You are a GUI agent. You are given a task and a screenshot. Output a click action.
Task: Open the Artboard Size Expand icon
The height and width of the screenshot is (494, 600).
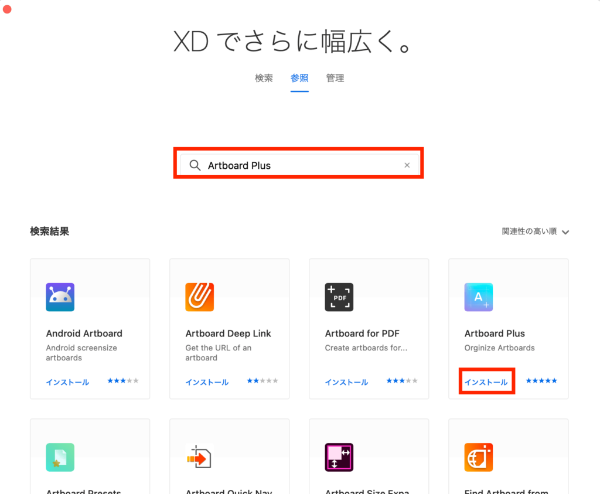pyautogui.click(x=339, y=457)
